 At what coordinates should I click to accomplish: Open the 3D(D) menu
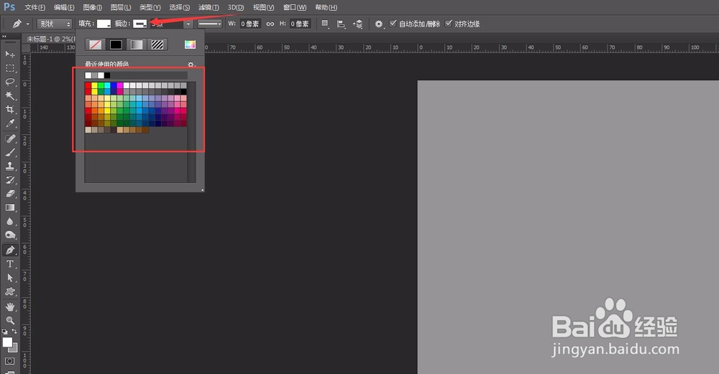pyautogui.click(x=236, y=7)
